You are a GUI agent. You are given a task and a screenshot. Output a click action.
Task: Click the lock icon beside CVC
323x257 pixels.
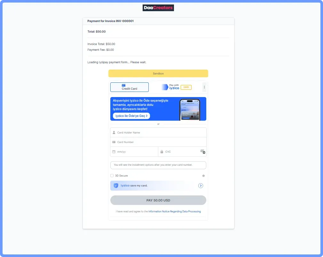click(x=162, y=152)
